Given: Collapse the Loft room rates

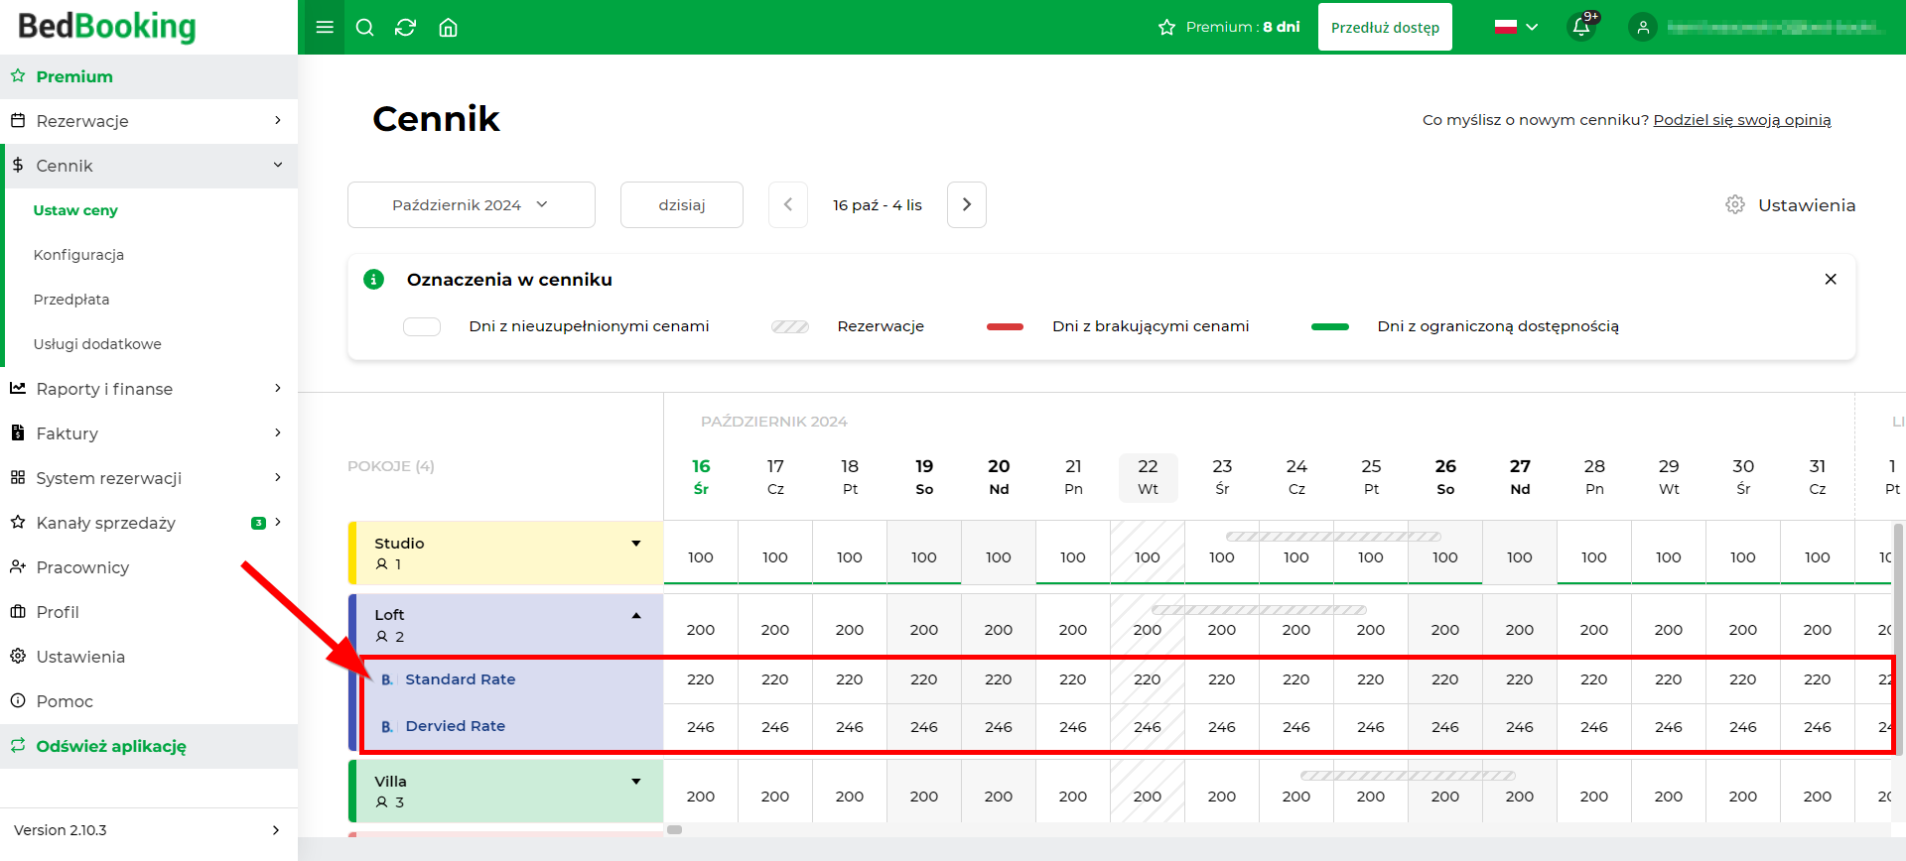Looking at the screenshot, I should click(636, 616).
